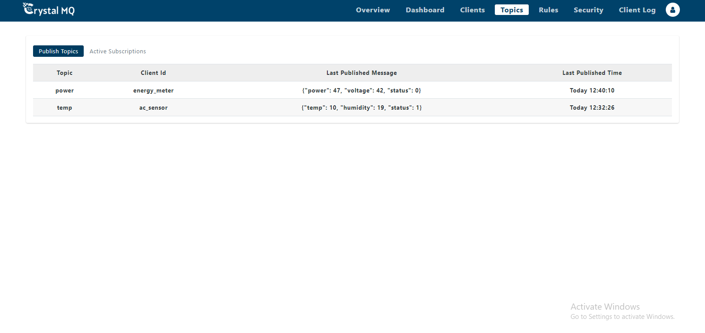Open the user profile avatar icon
Viewport: 705px width, 333px height.
pyautogui.click(x=672, y=10)
